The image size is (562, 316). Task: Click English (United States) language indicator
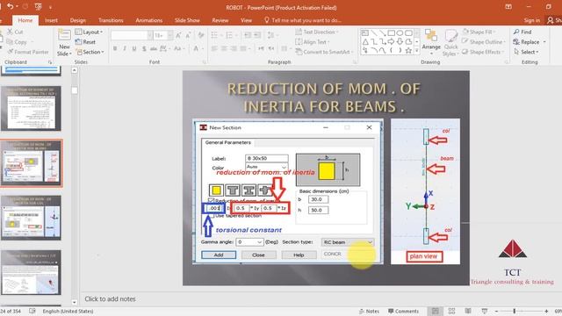68,311
